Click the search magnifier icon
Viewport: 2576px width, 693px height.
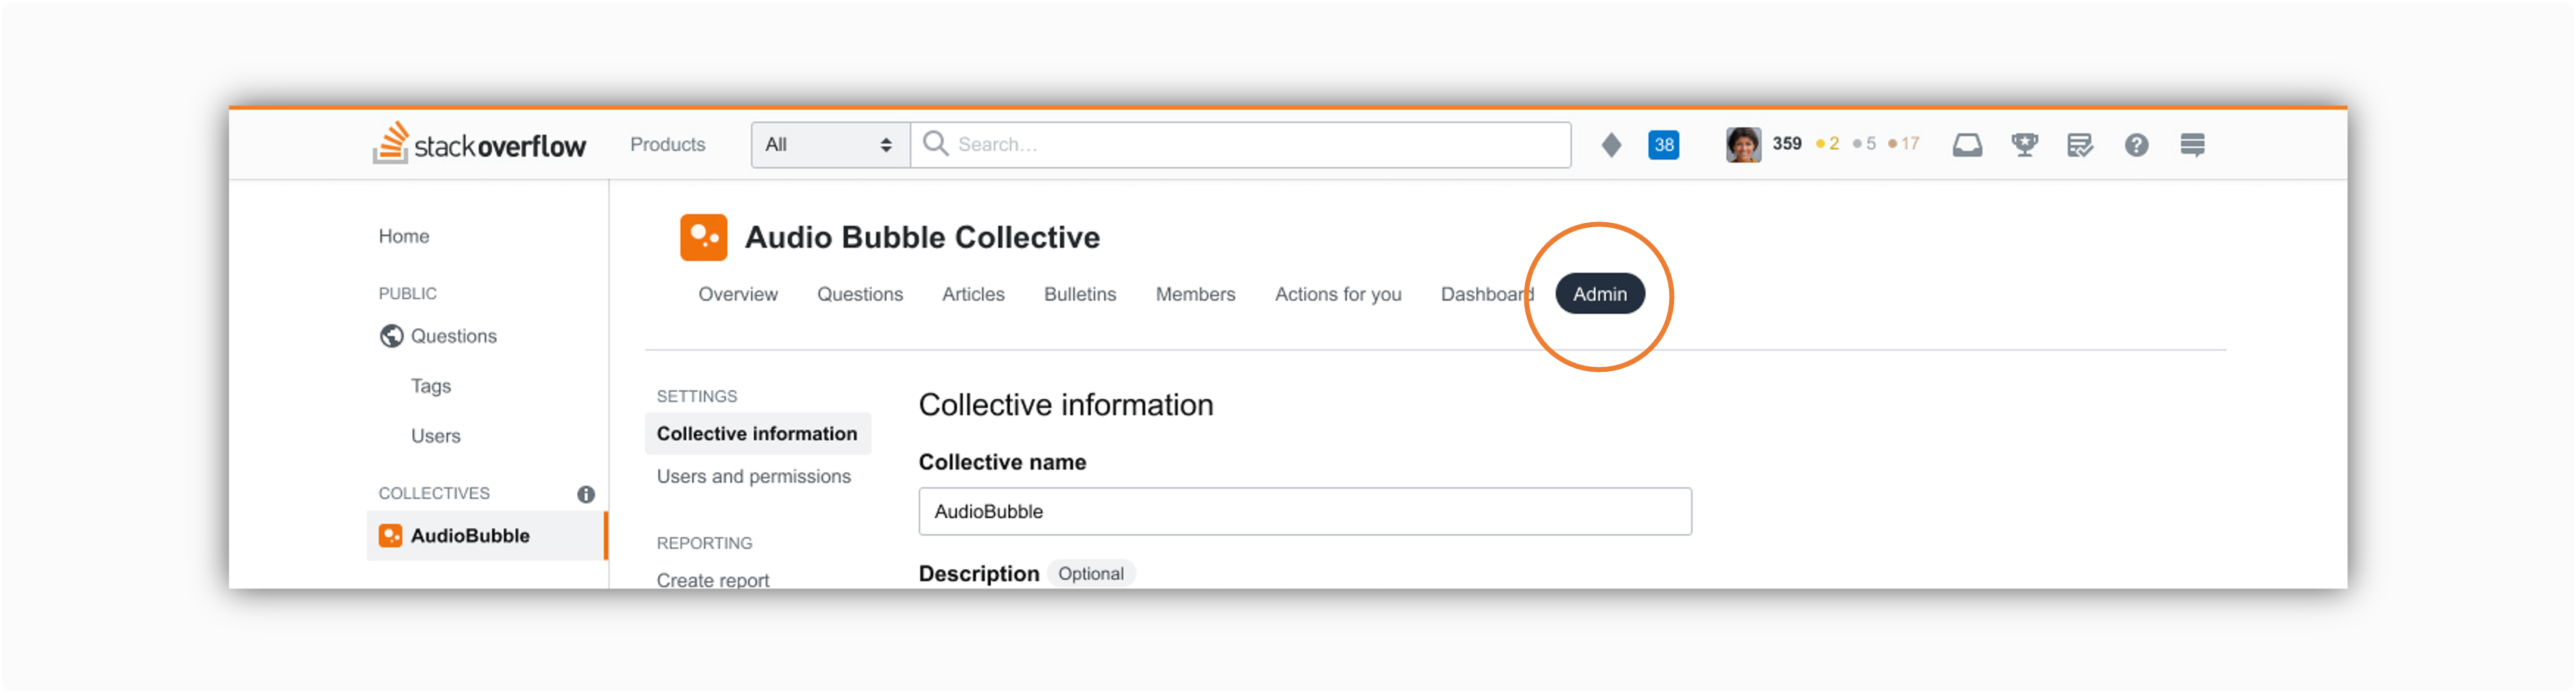pyautogui.click(x=935, y=143)
